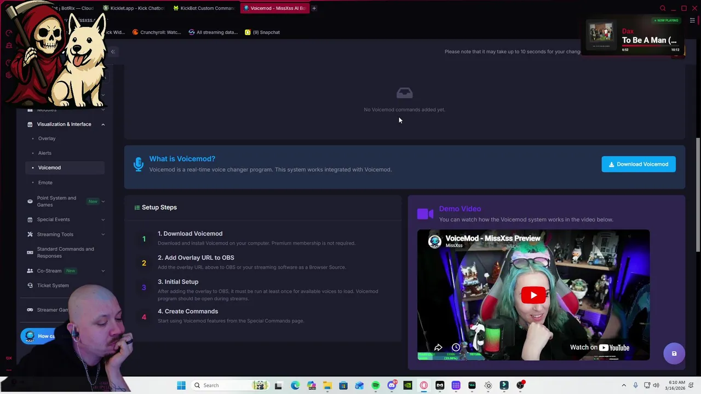Open the Opera easy setup menu icon
701x394 pixels.
(692, 20)
